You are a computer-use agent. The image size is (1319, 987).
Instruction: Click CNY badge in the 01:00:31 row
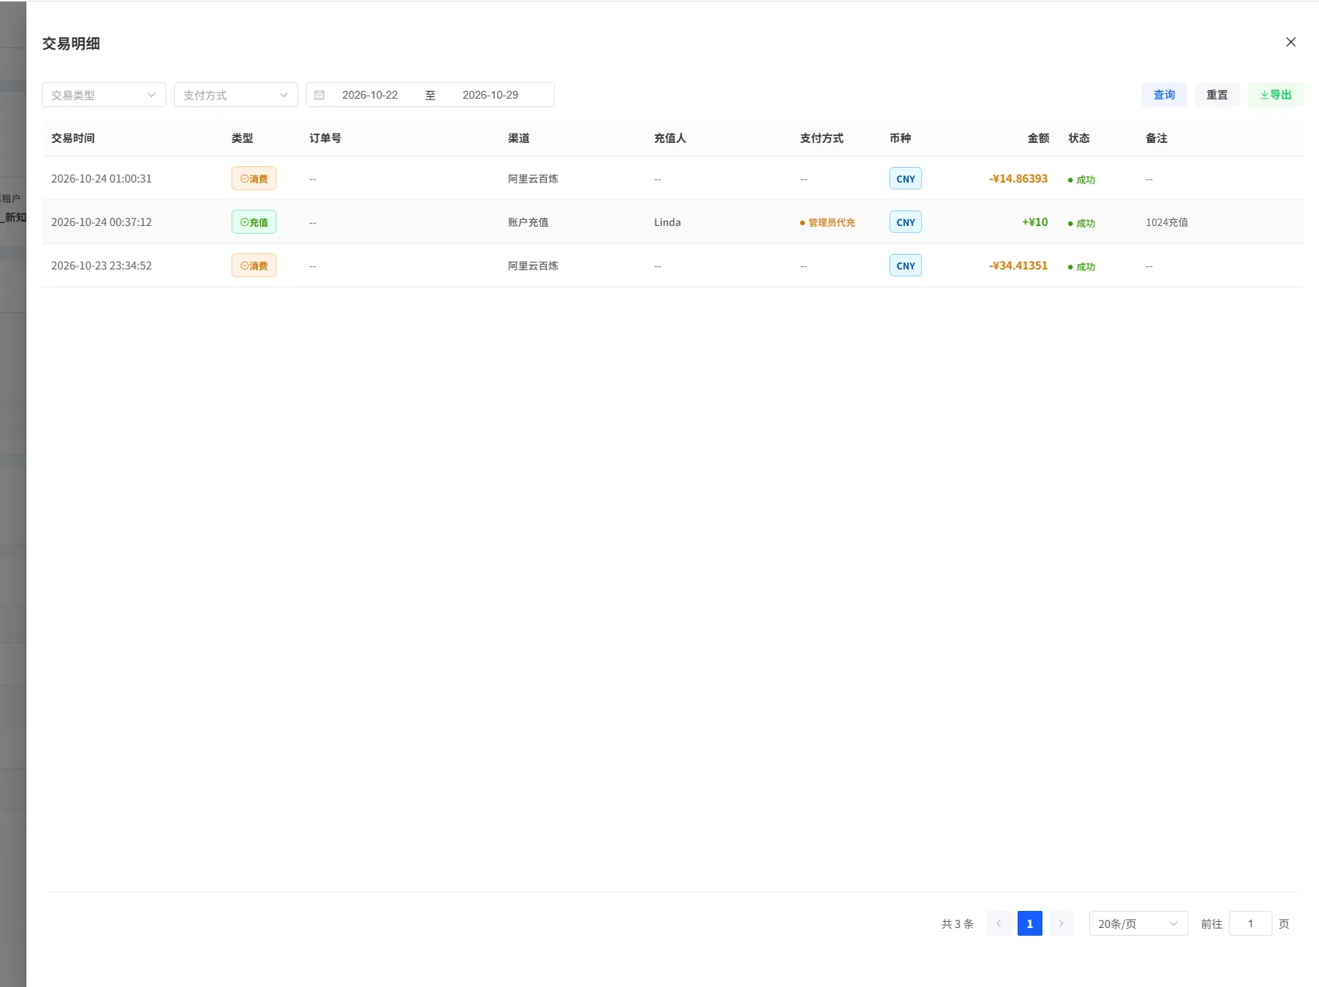pos(906,179)
